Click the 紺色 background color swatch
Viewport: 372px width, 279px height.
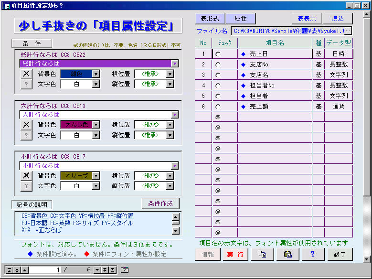(76, 74)
